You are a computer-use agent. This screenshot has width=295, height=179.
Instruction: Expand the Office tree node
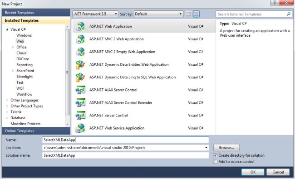pos(13,47)
